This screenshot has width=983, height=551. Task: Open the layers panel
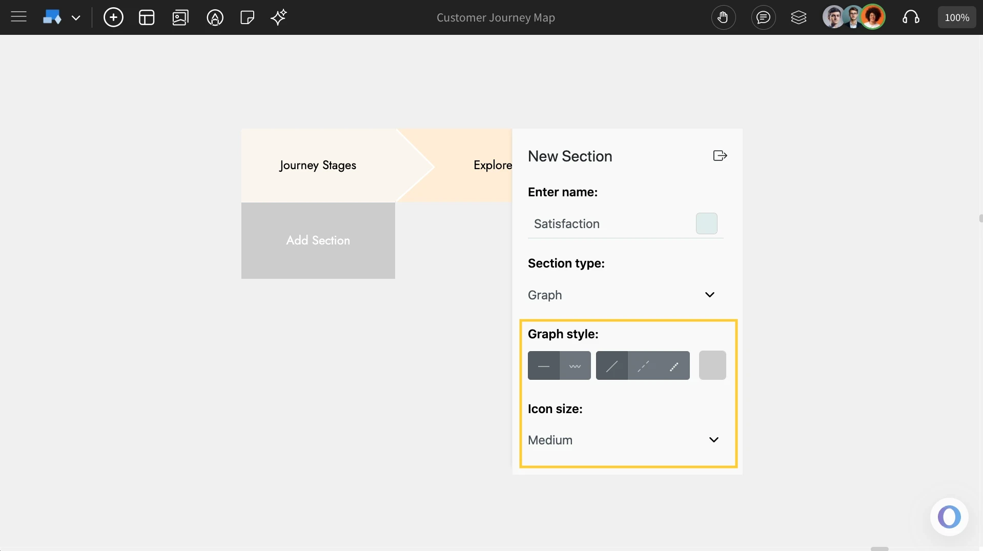click(799, 17)
